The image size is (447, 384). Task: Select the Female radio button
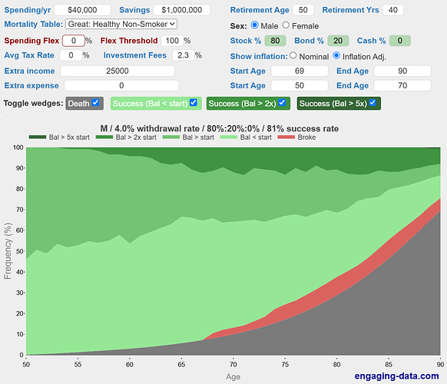pos(286,25)
